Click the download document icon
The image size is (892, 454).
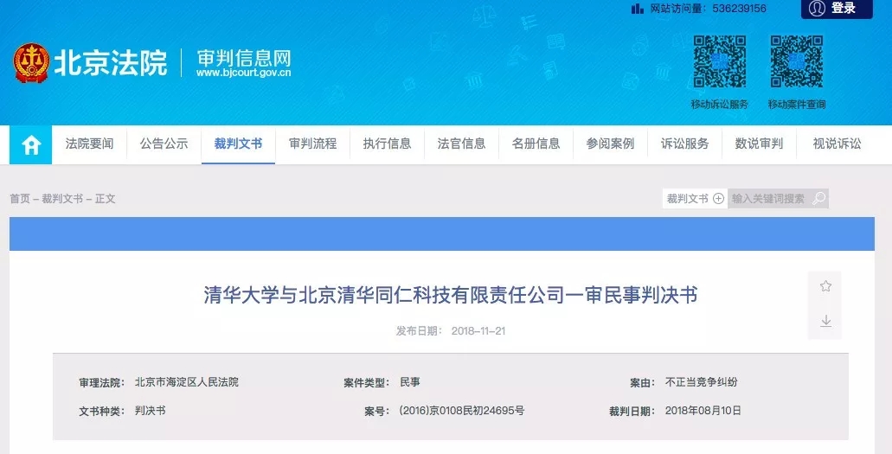tap(825, 321)
